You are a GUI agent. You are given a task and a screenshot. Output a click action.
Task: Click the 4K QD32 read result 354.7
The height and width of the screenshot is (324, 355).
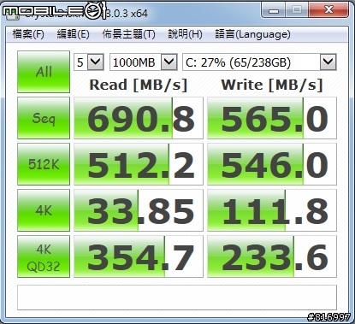coord(139,256)
